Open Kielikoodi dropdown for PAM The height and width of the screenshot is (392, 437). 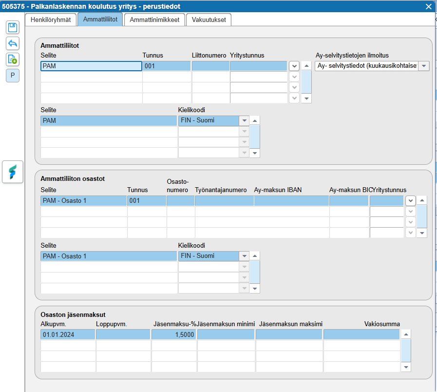pyautogui.click(x=245, y=120)
